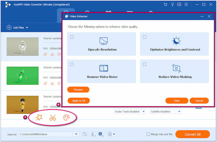Click the Video Enhancer palette title icon
The width and height of the screenshot is (217, 142).
click(x=67, y=16)
